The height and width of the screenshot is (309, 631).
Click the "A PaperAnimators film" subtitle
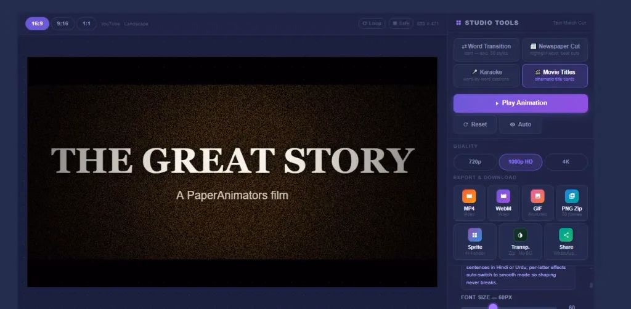(232, 196)
